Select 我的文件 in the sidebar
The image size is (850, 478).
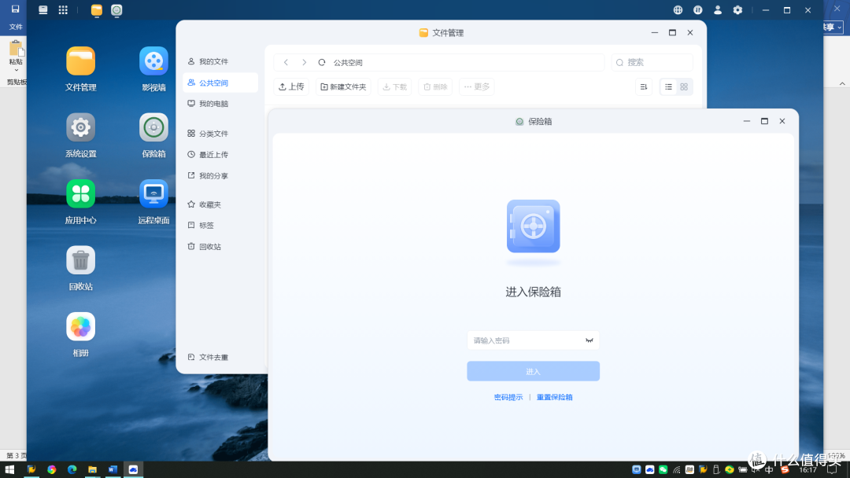tap(220, 61)
